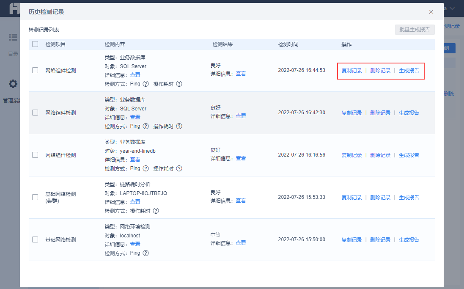Click the 检测项目 column header

coord(55,44)
